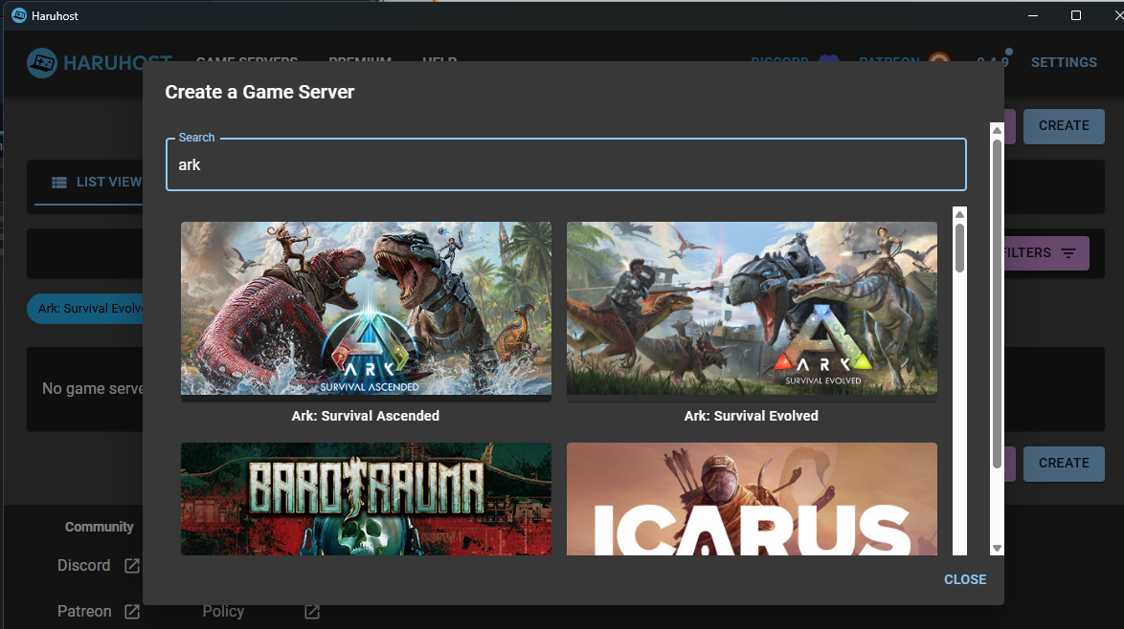Click the dialog outer scroll-up arrow

pyautogui.click(x=997, y=129)
